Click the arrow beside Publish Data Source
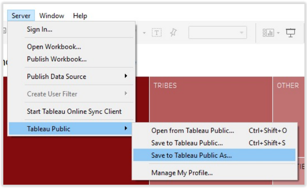 (126, 76)
